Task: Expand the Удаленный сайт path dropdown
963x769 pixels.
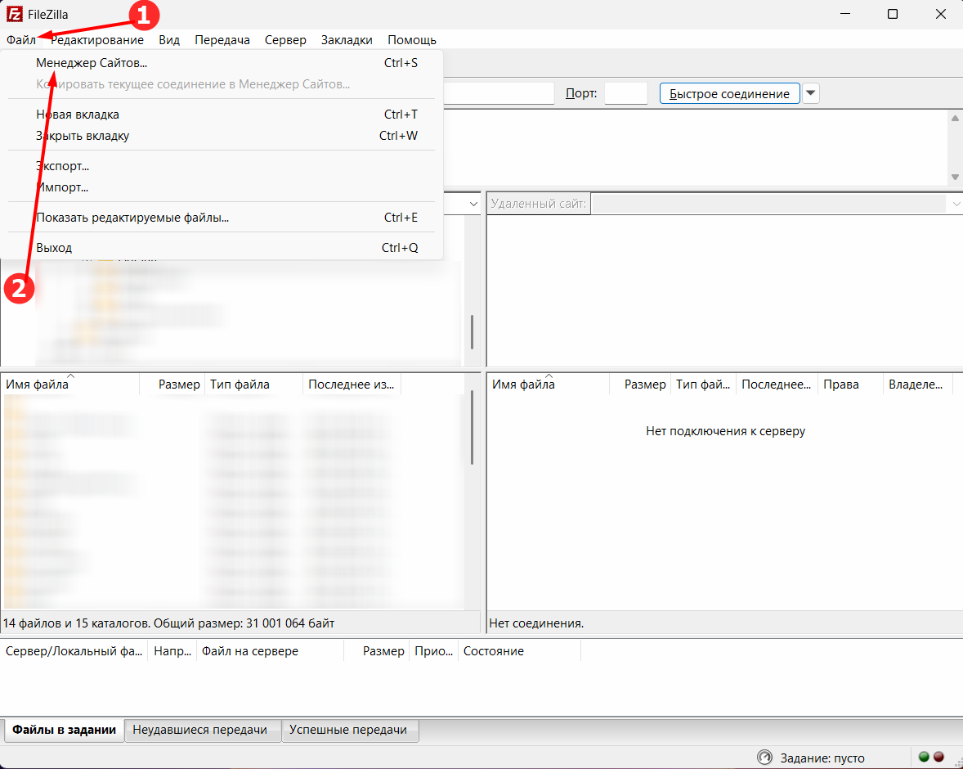Action: 956,204
